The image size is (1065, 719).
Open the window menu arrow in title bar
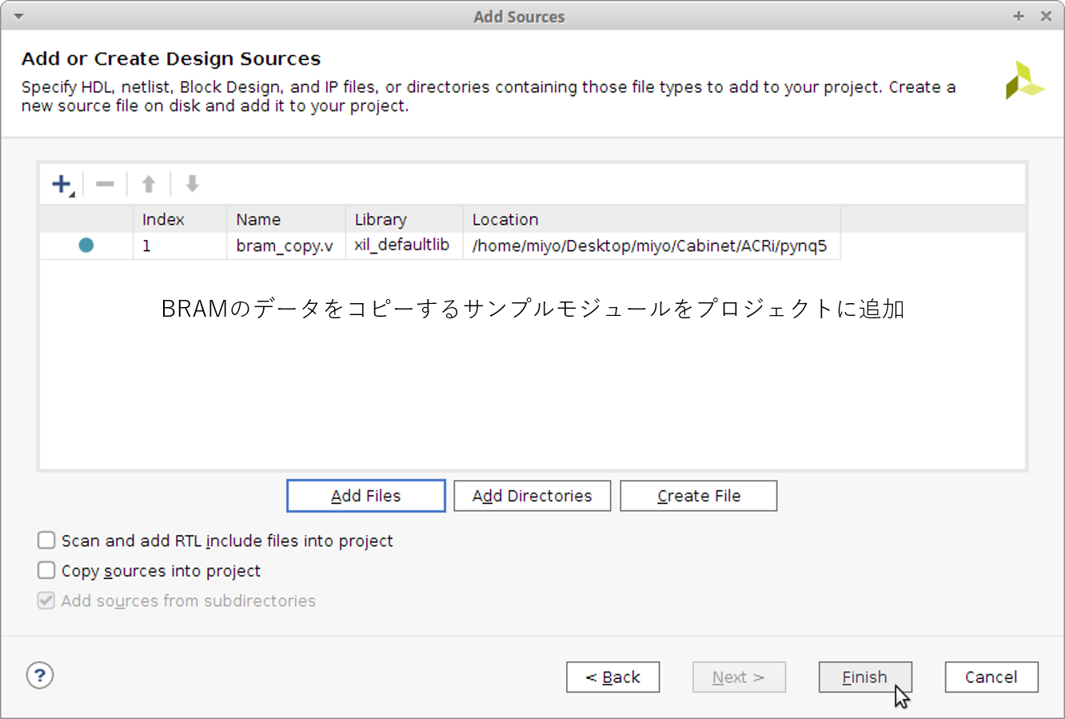[x=18, y=16]
